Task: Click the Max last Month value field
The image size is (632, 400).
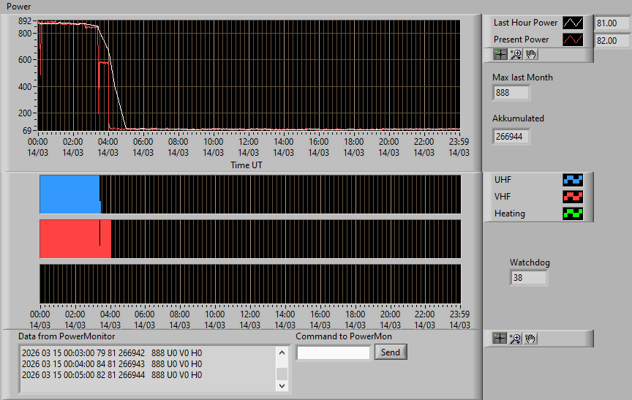Action: [x=511, y=93]
